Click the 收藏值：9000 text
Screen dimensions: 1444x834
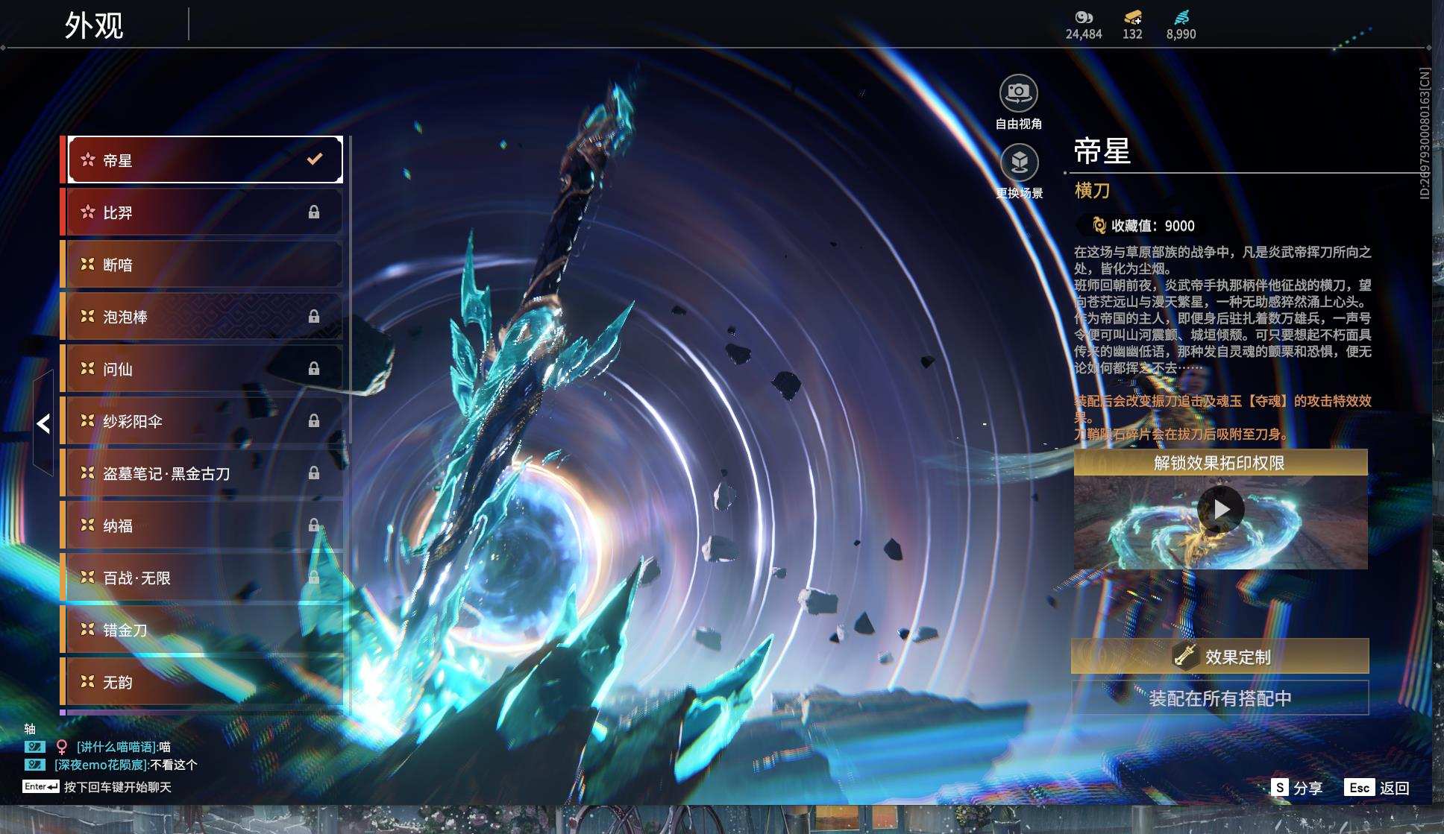pos(1153,226)
